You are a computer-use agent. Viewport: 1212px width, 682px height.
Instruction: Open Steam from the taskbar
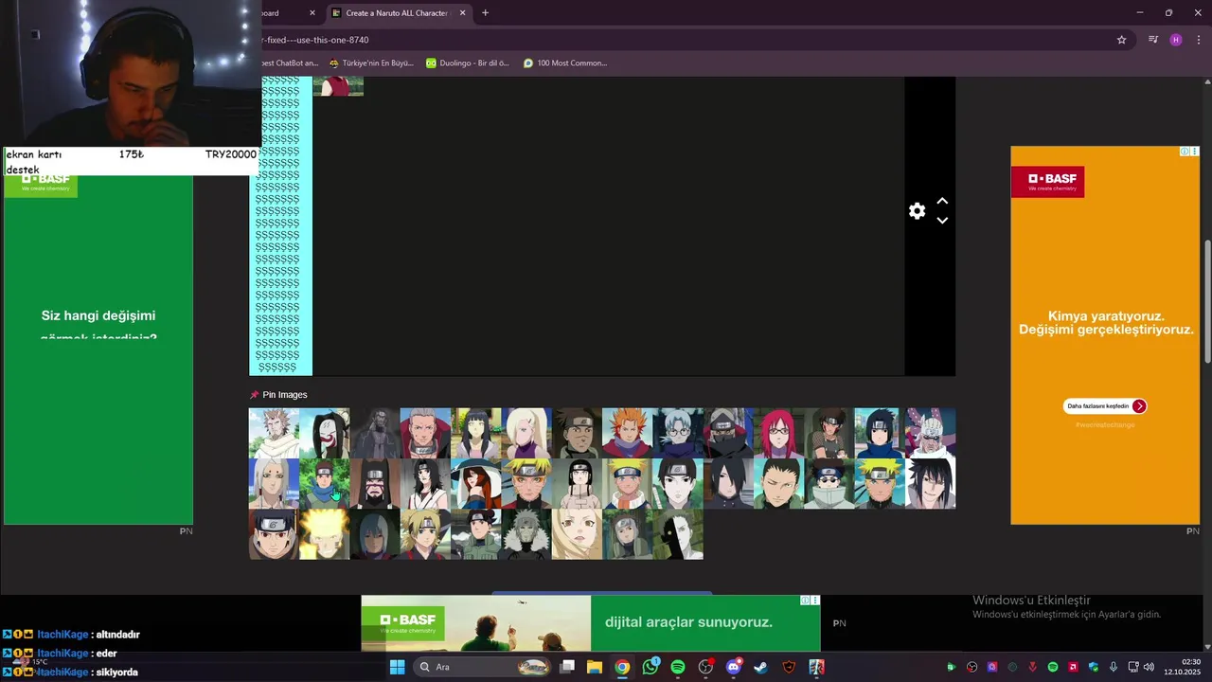tap(760, 667)
